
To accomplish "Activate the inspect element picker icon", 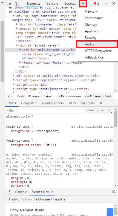I will [x=9, y=4].
